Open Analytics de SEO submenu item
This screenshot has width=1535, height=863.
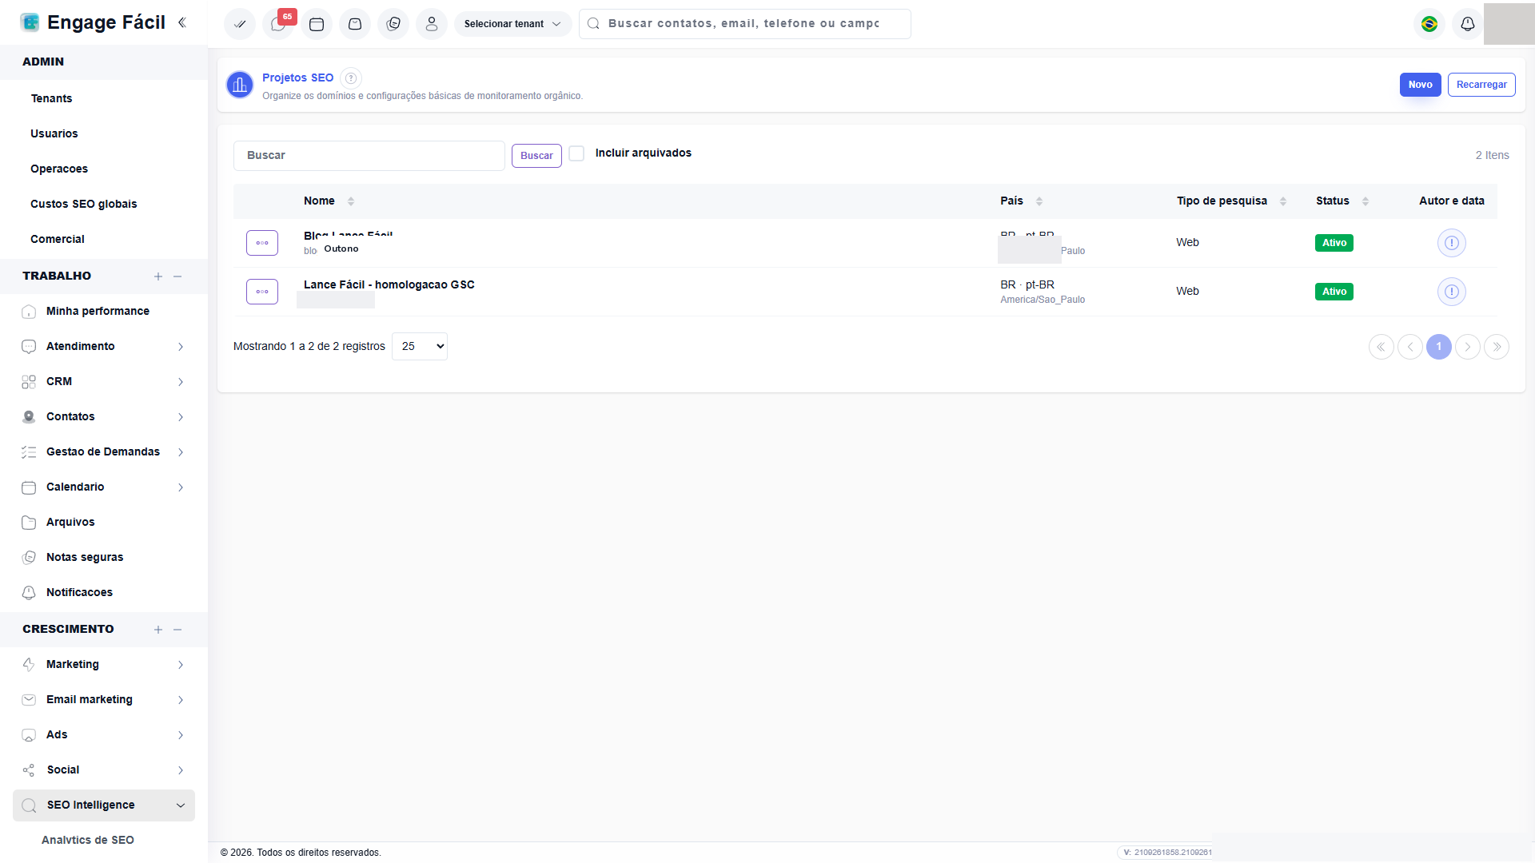point(88,840)
